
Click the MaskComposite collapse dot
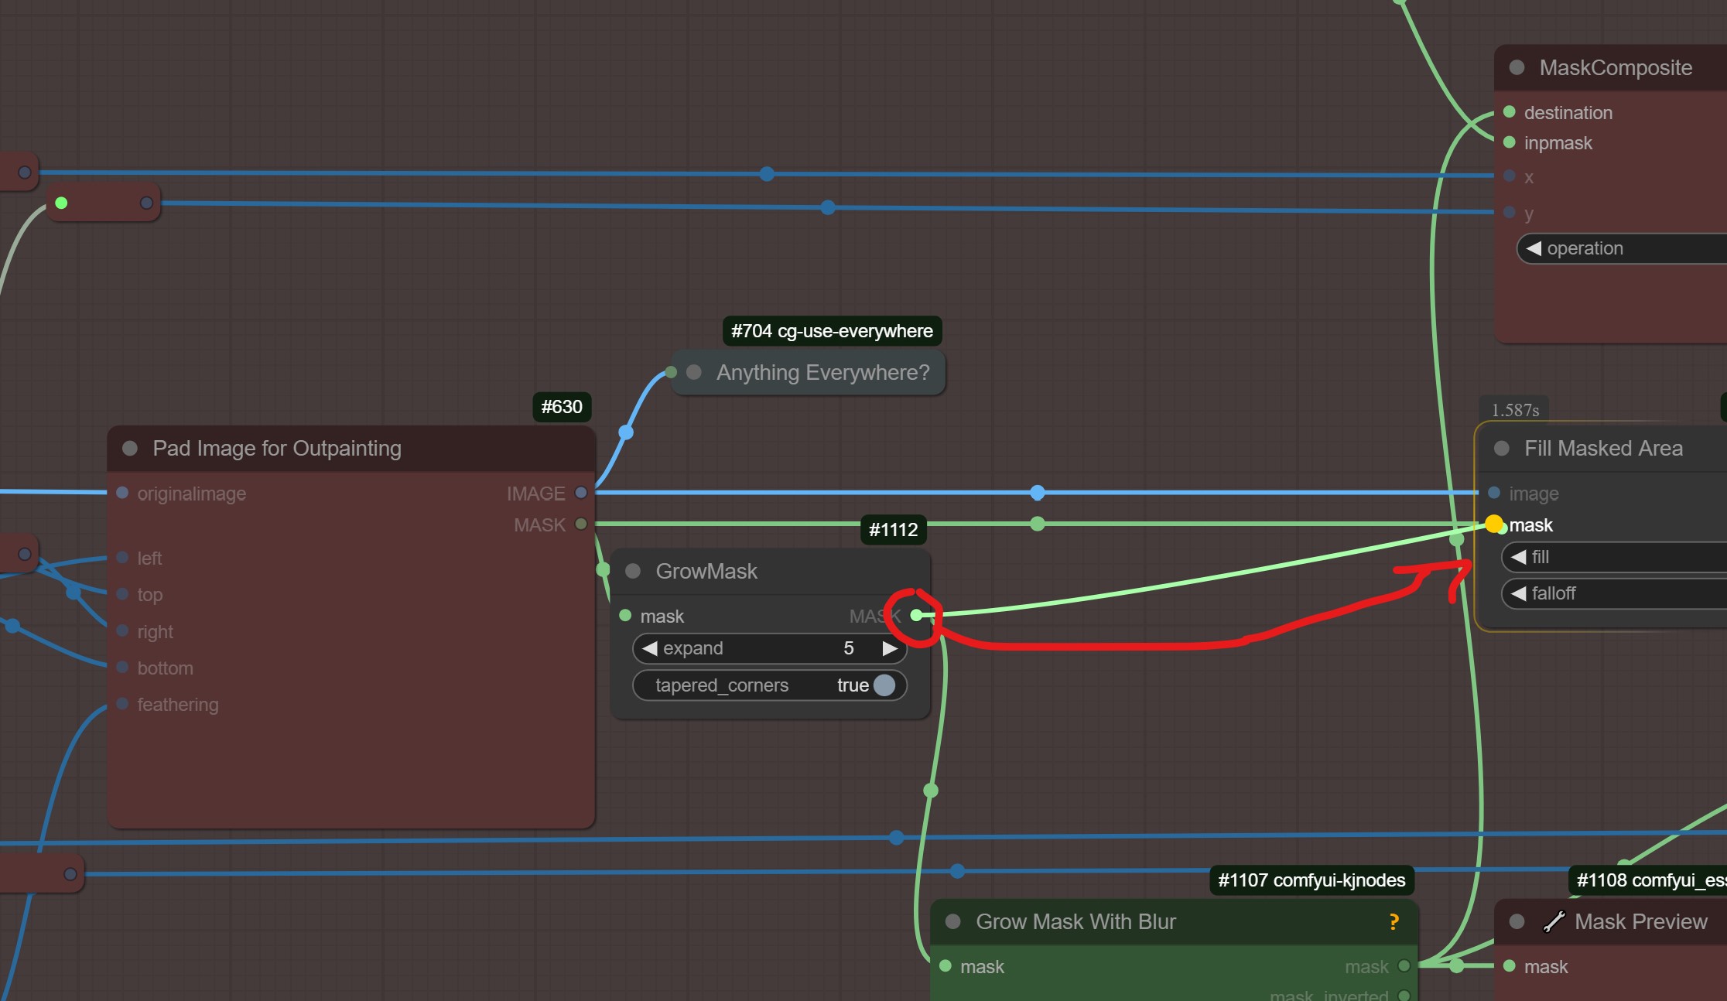(1517, 68)
